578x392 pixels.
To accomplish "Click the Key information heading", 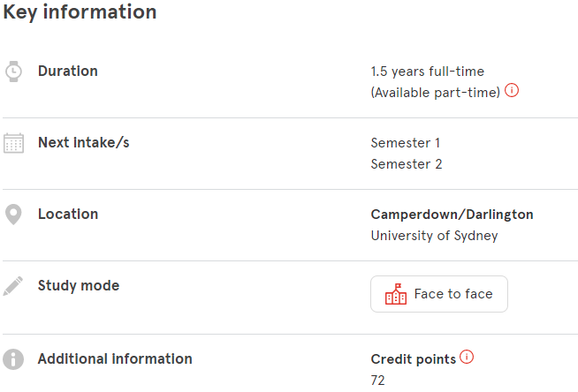I will (80, 12).
